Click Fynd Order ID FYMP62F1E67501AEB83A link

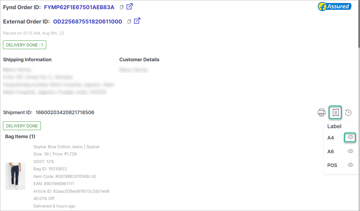(79, 7)
